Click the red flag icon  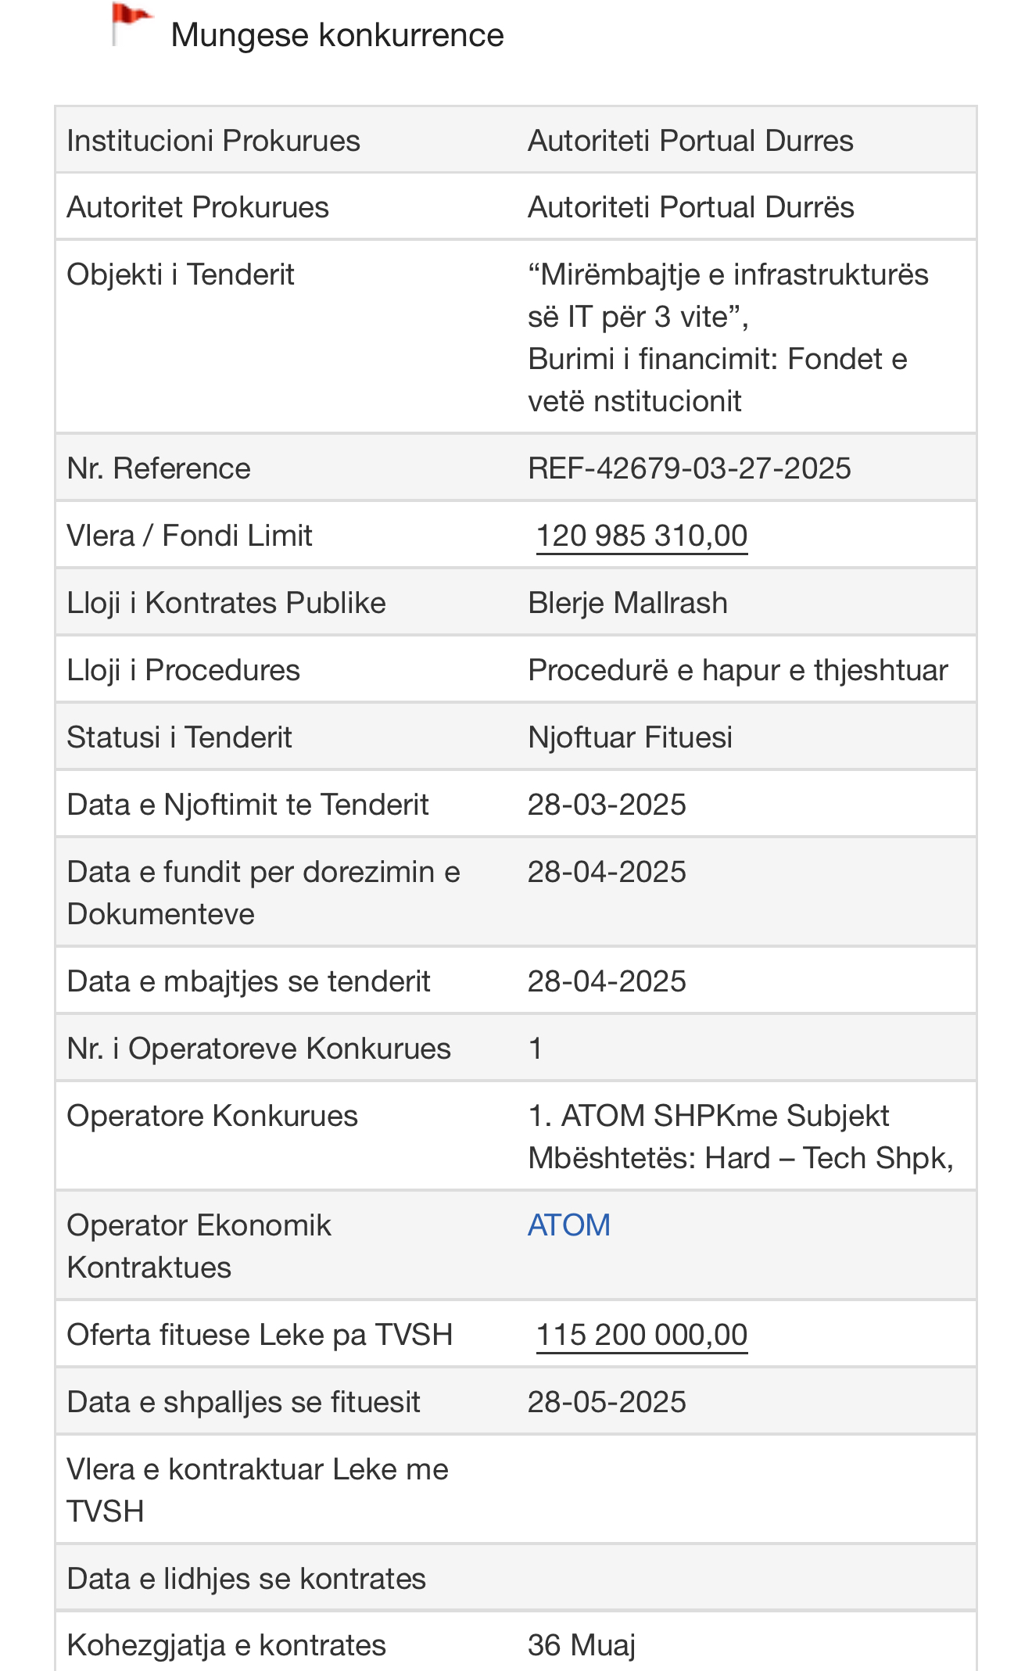(130, 24)
